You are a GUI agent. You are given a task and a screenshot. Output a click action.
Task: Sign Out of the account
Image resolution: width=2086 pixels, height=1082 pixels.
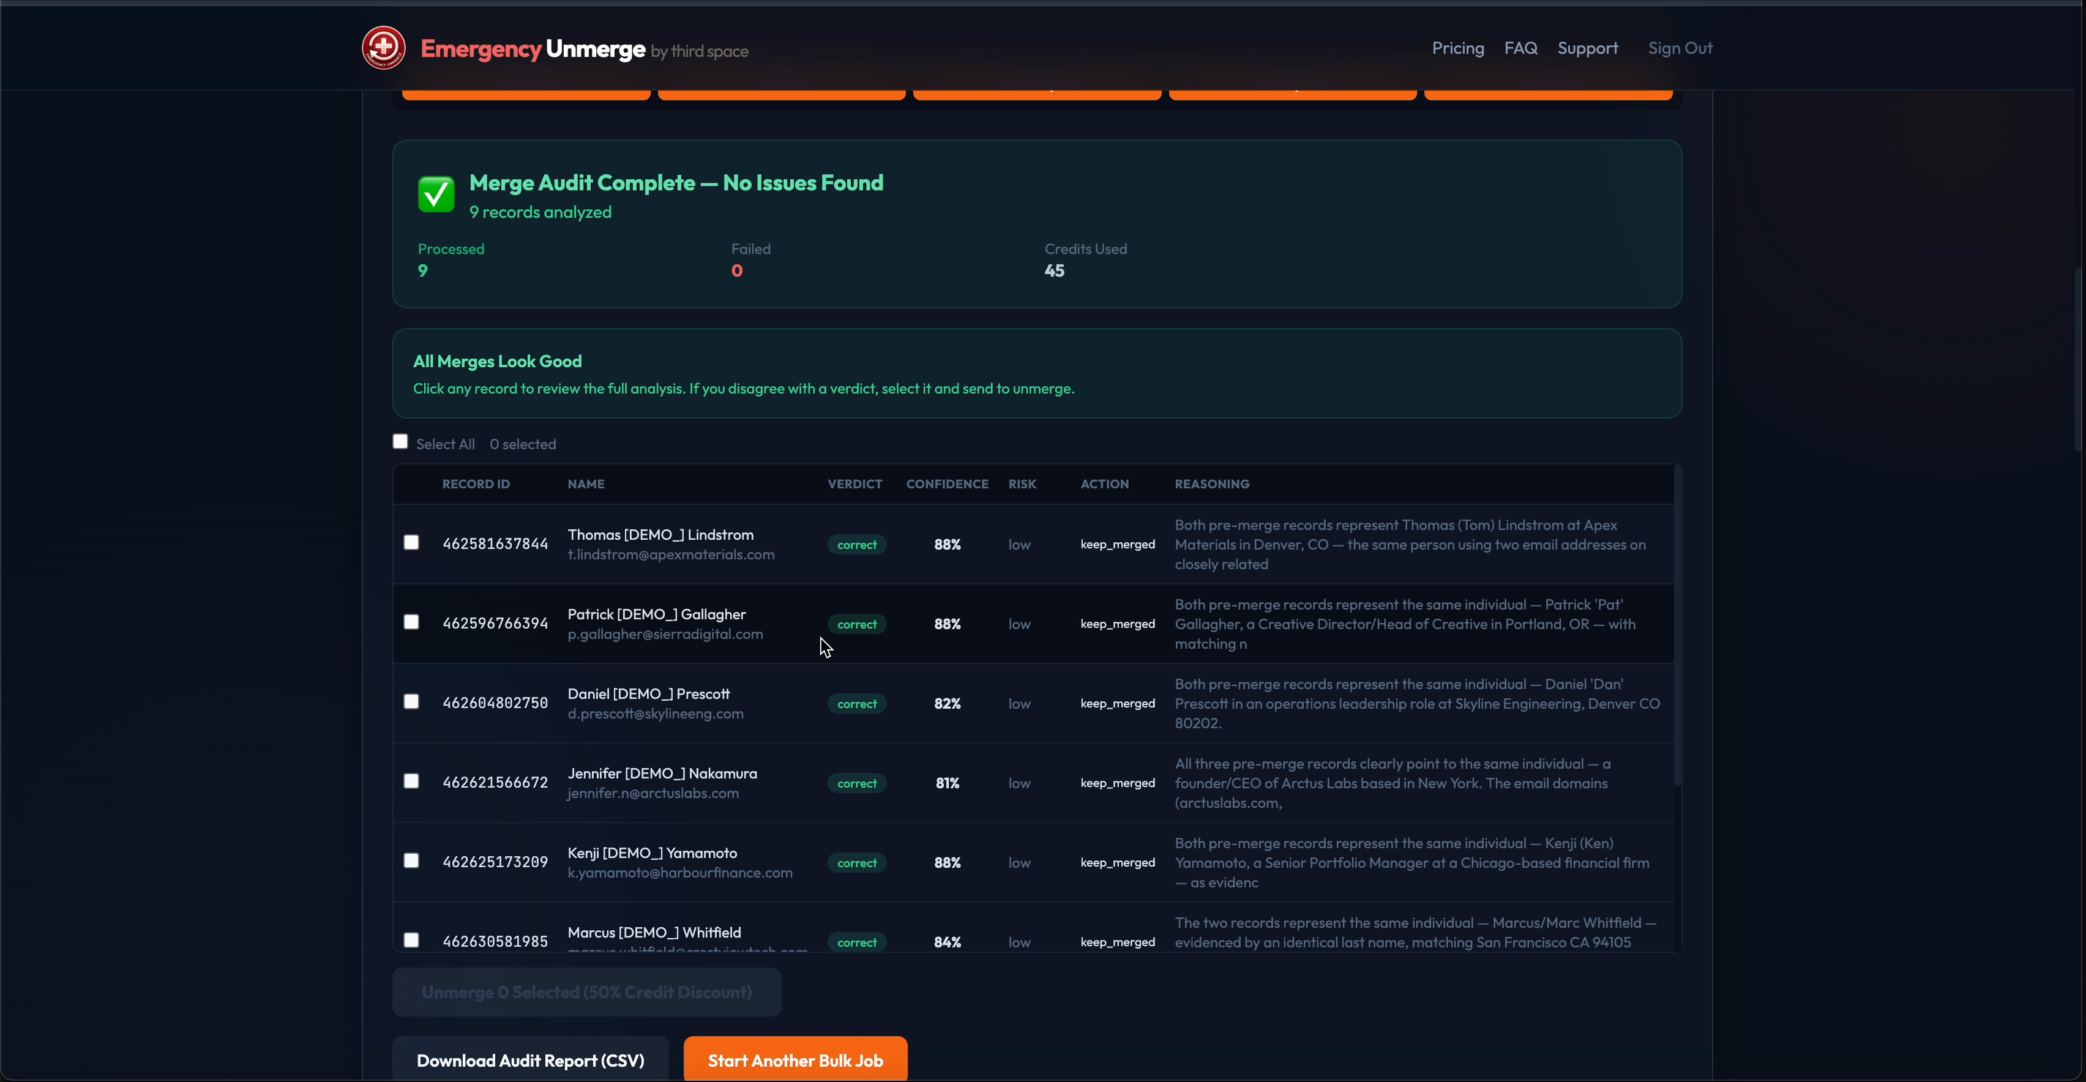pos(1680,48)
